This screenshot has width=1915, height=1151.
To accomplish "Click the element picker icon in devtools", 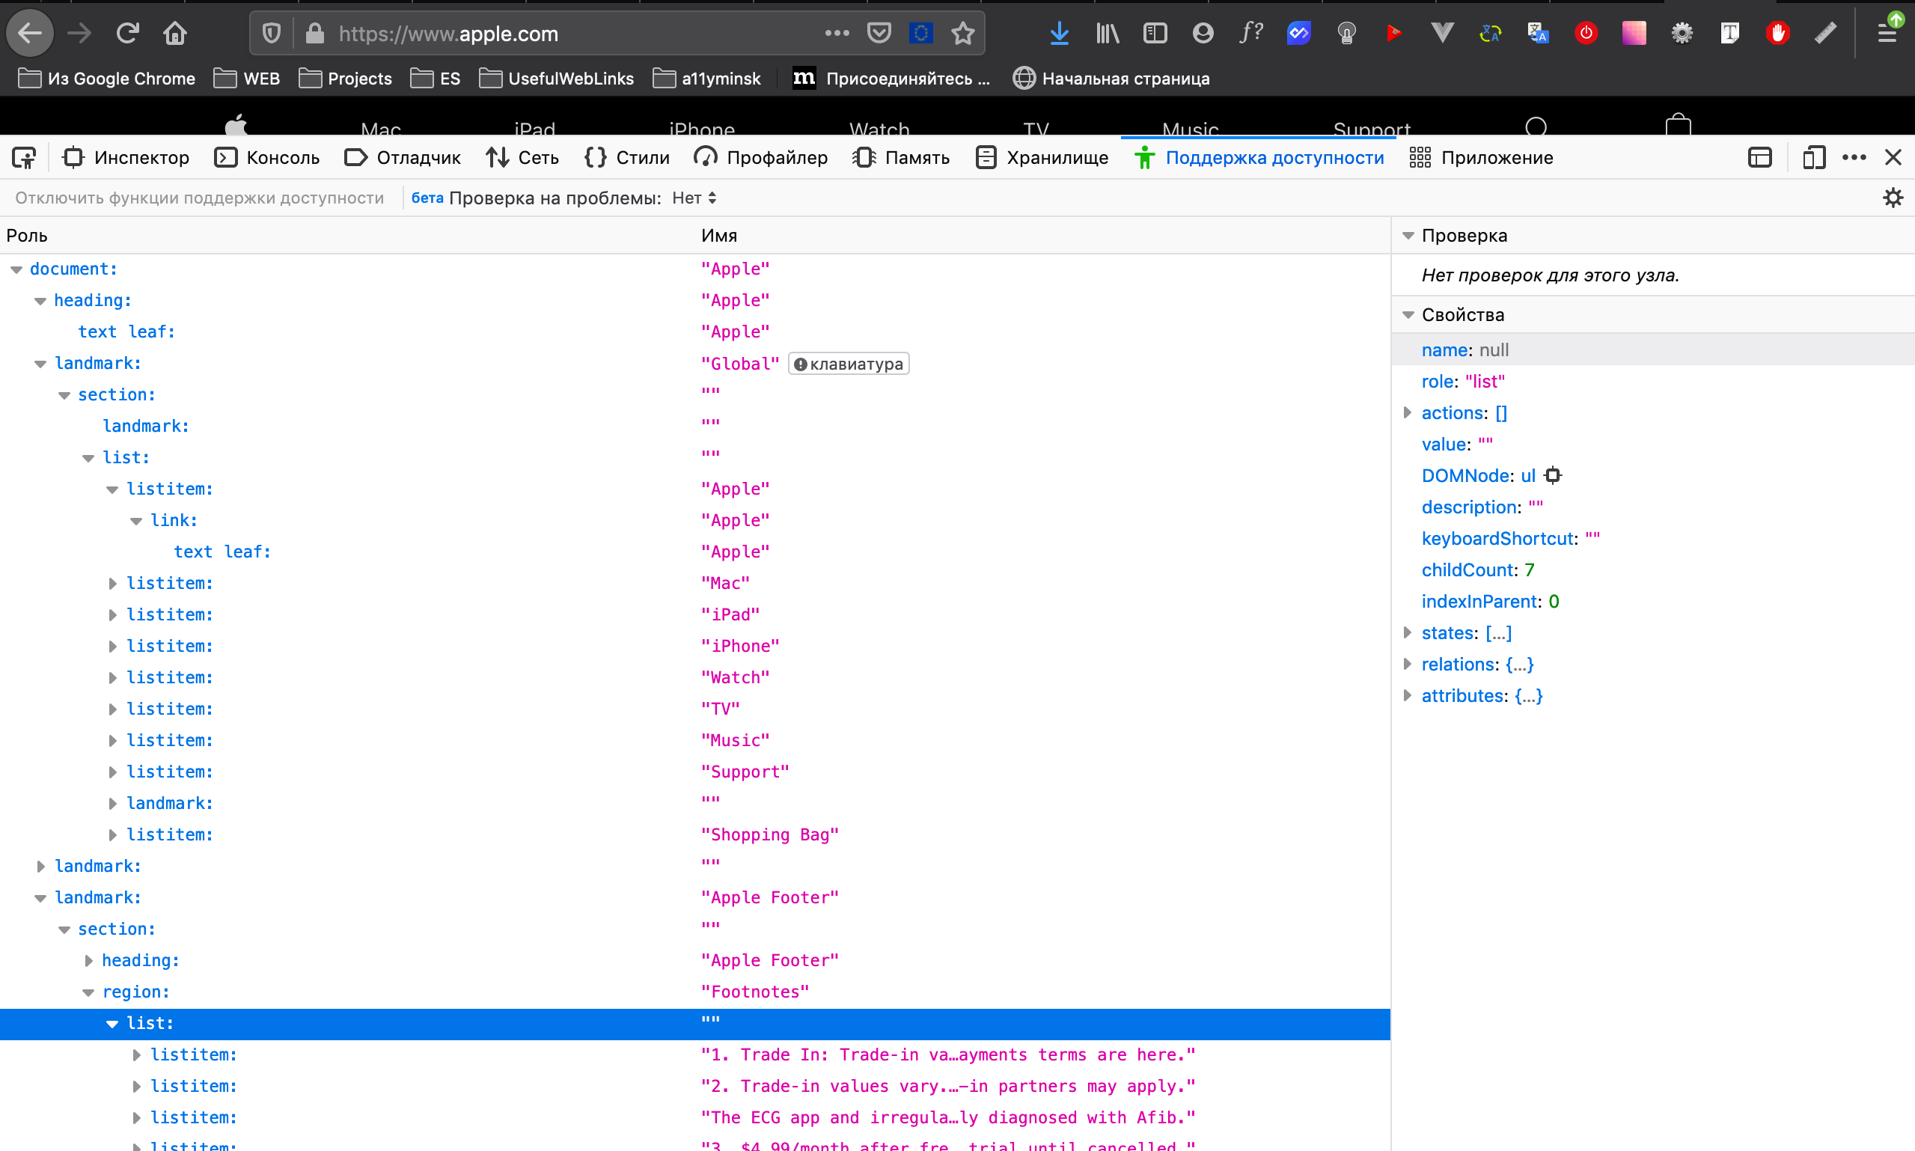I will coord(24,158).
